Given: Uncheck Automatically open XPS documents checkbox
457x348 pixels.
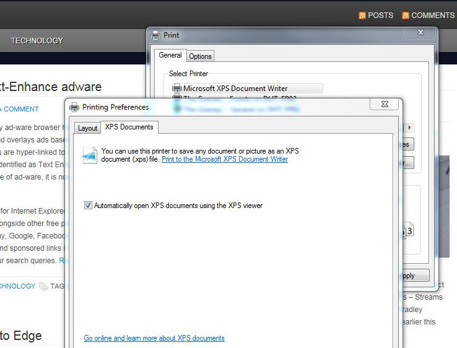Looking at the screenshot, I should [88, 206].
